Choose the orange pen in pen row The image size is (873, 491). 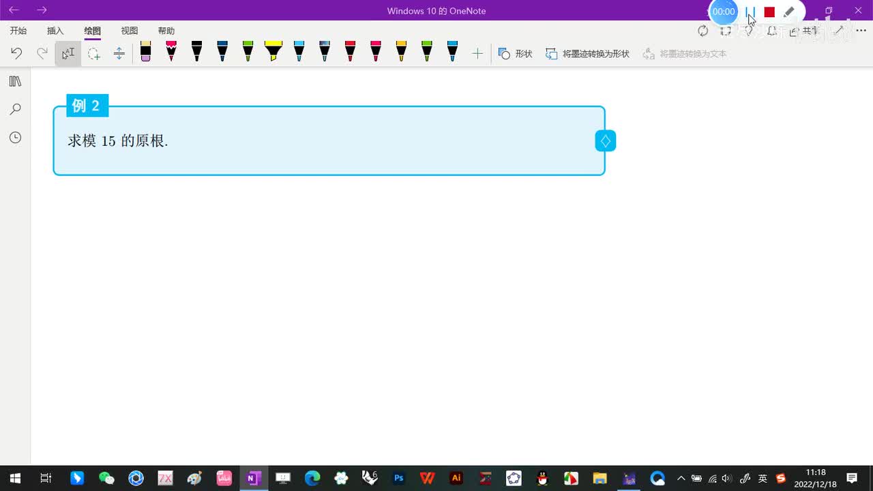tap(401, 52)
